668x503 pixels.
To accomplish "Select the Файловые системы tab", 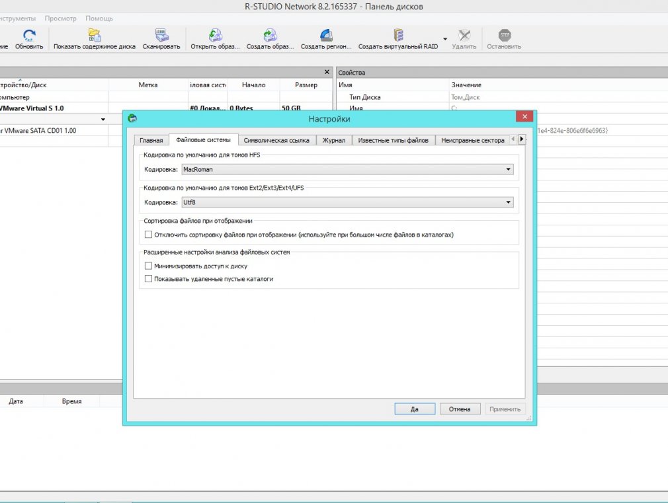I will (203, 139).
